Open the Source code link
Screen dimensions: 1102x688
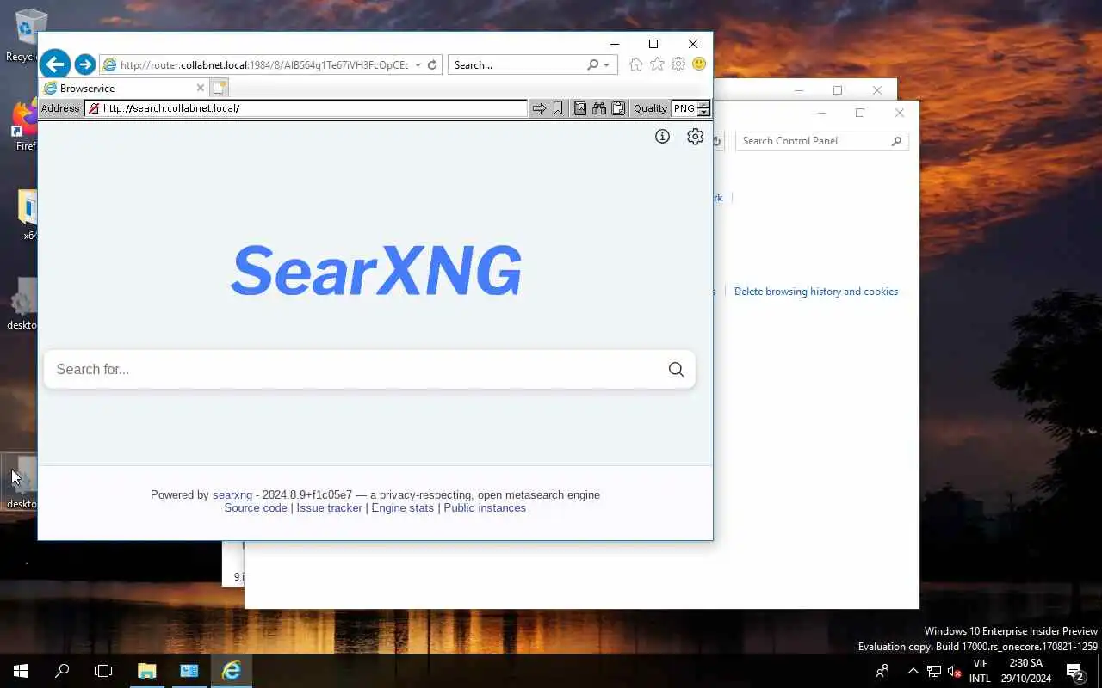256,507
